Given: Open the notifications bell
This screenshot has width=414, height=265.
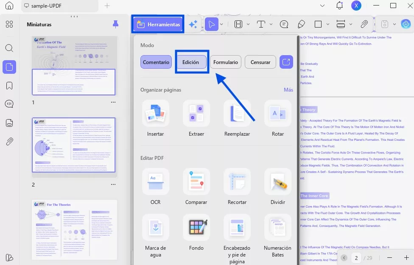Looking at the screenshot, I should pyautogui.click(x=339, y=6).
